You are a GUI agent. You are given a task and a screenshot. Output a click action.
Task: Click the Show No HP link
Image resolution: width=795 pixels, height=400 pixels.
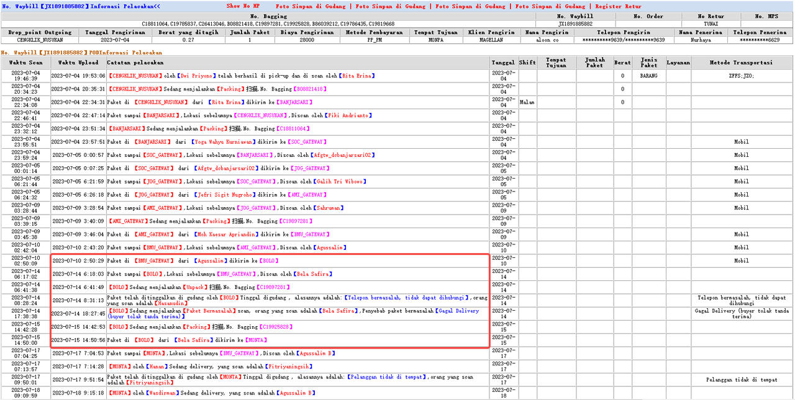[x=243, y=6]
